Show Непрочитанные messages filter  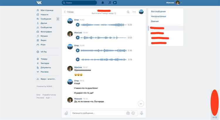tap(158, 16)
